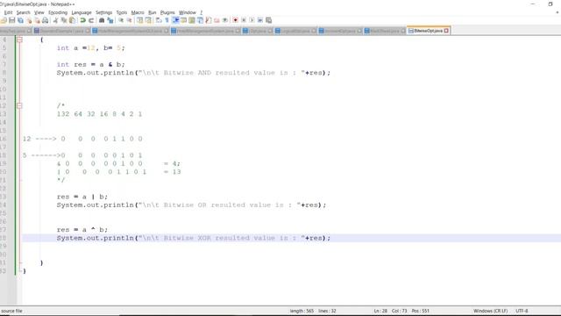Click the '132 64 32 16 8 4 2 1' line
The width and height of the screenshot is (561, 316).
(99, 114)
